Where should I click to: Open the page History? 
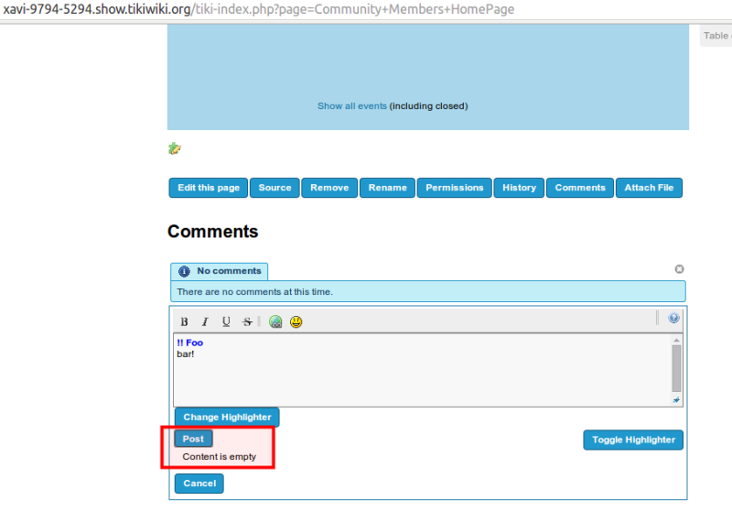519,188
